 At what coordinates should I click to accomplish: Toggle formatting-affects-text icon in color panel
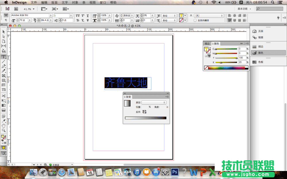click(209, 56)
